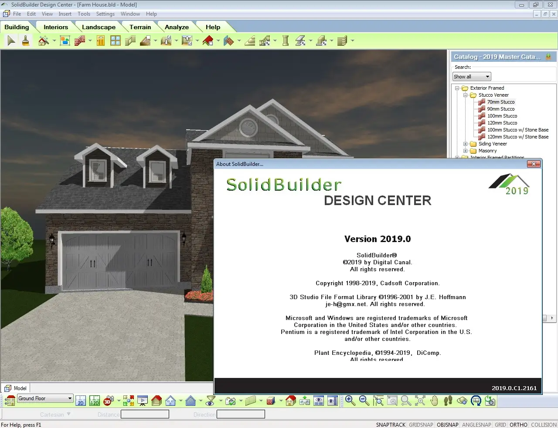This screenshot has width=558, height=428.
Task: Start the Walkaround footprints tool
Action: tap(448, 401)
